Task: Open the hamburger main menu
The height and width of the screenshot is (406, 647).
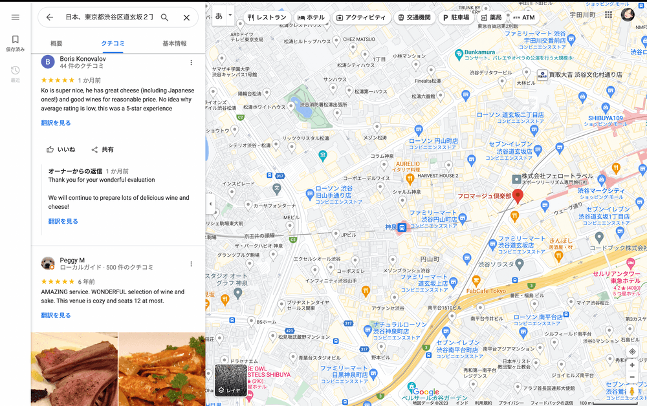Action: 16,17
